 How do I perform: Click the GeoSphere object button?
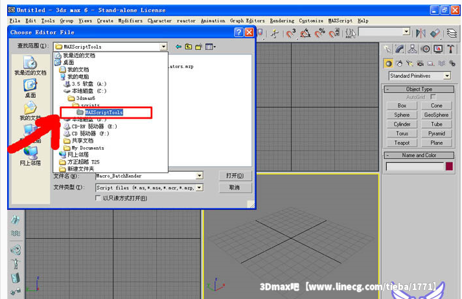pyautogui.click(x=436, y=115)
